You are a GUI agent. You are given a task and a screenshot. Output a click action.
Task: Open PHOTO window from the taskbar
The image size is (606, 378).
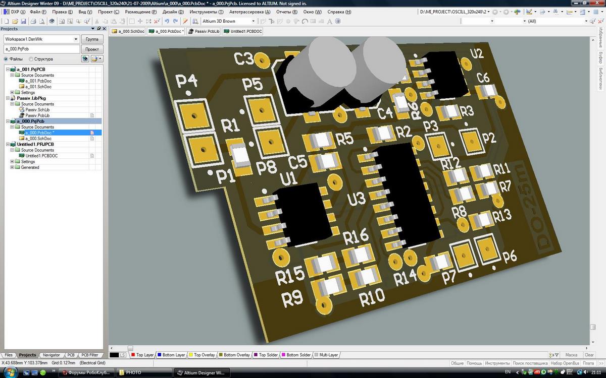tap(144, 372)
